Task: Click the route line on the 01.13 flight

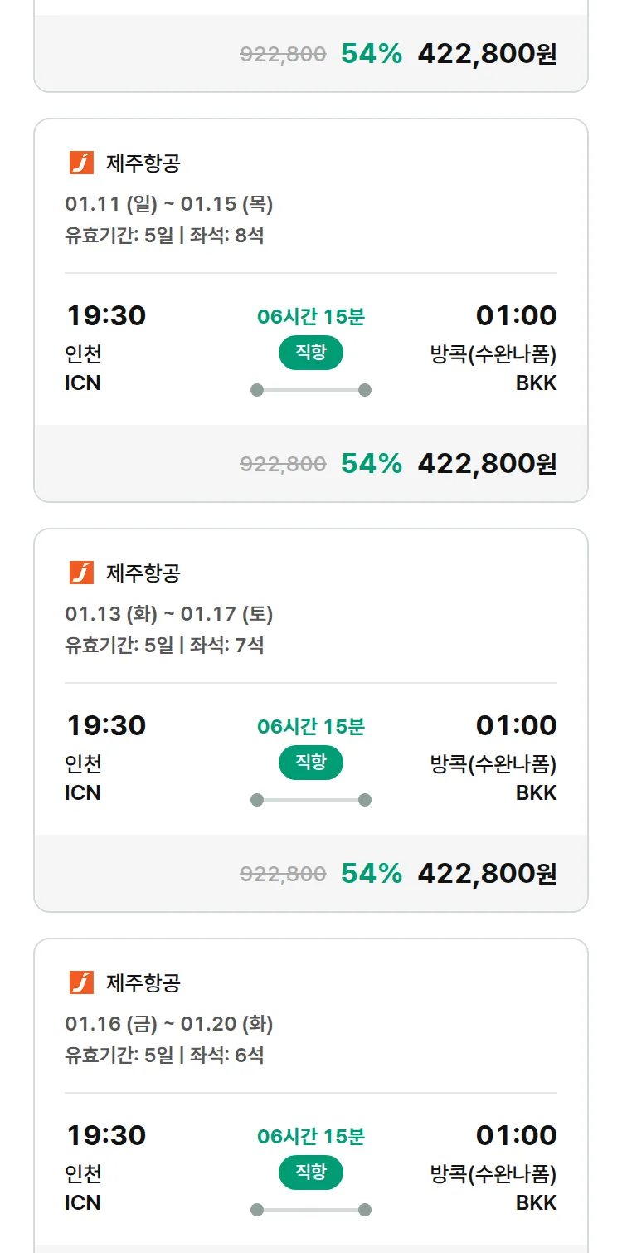Action: point(311,800)
